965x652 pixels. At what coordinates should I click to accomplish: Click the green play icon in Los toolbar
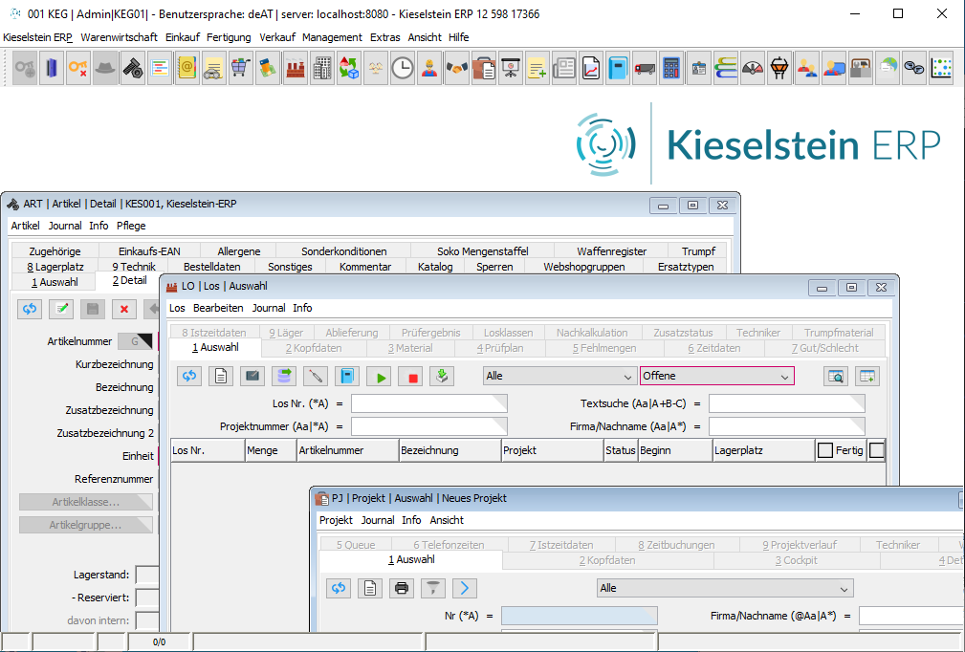382,377
